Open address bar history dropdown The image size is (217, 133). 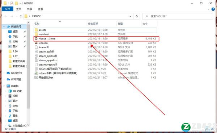(130, 16)
